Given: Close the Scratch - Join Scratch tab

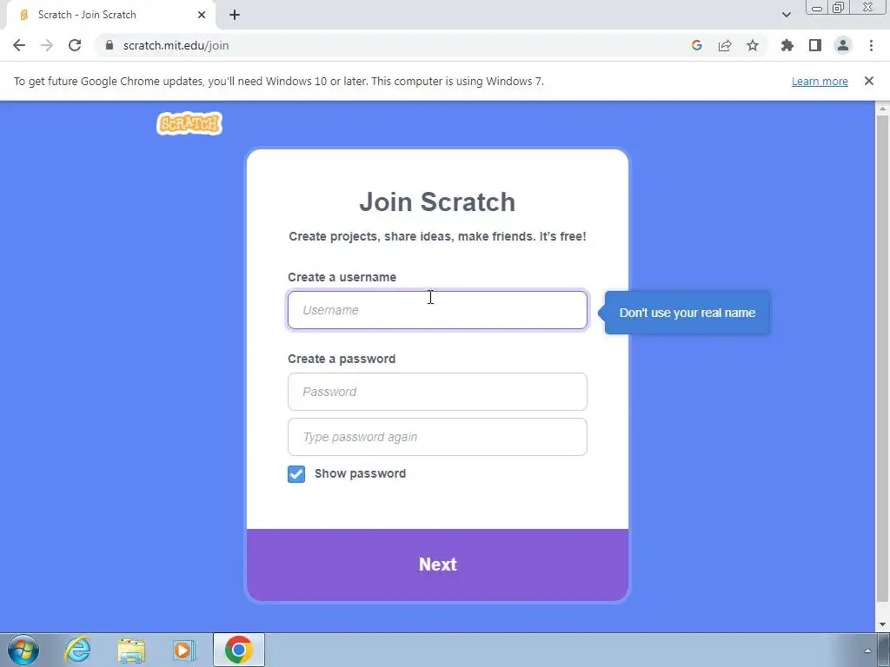Looking at the screenshot, I should (202, 15).
